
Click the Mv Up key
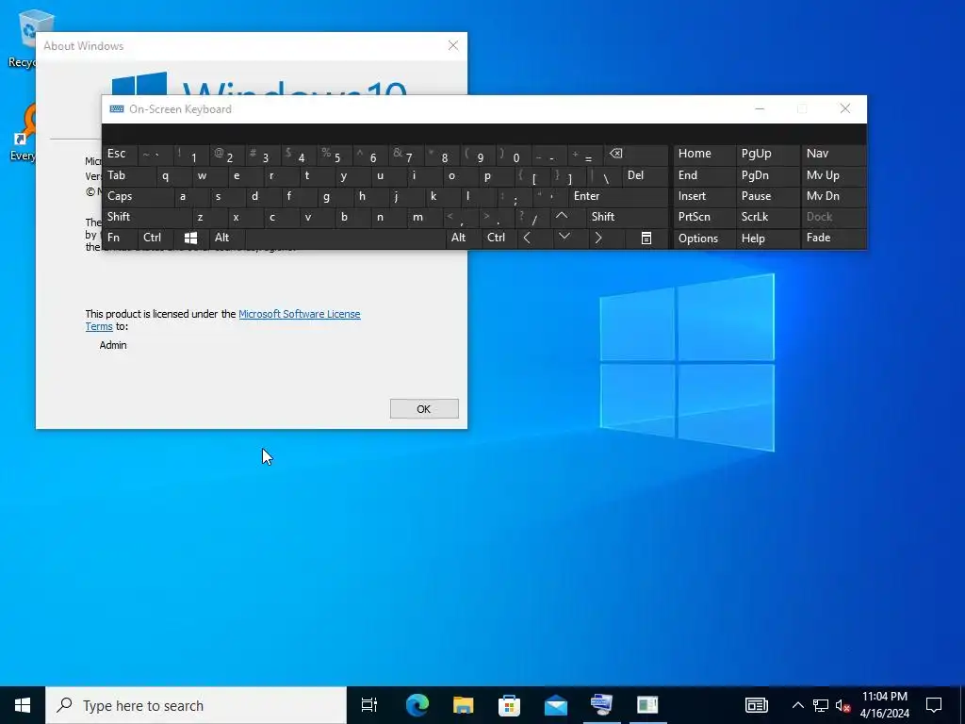tap(833, 175)
